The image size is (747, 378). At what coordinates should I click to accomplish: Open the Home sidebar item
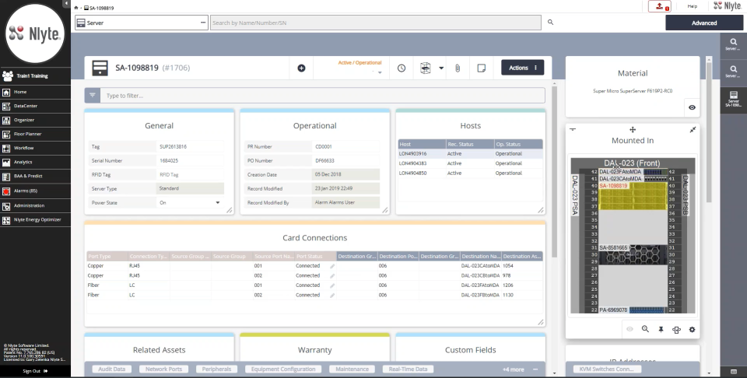(35, 92)
